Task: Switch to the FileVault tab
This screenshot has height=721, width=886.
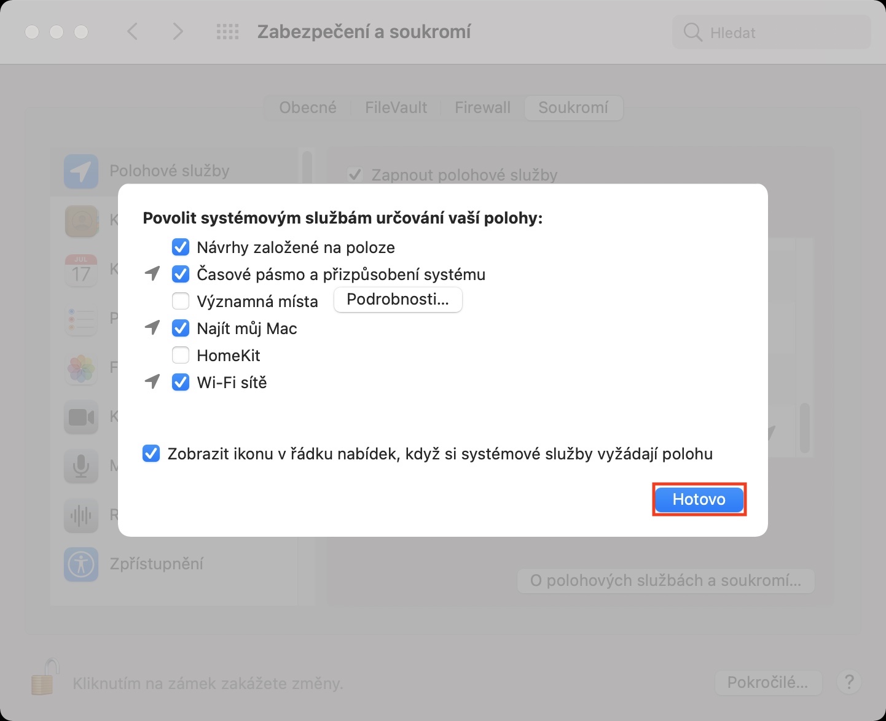Action: pos(396,107)
